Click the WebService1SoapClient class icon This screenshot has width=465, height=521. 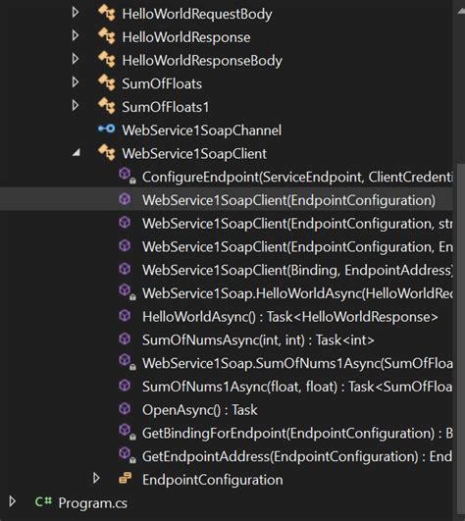(x=107, y=153)
